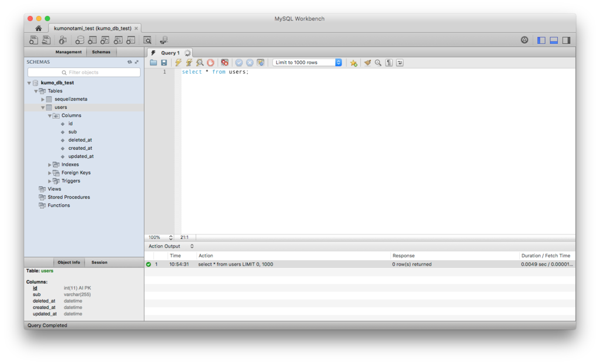
Task: Stop query execution red hand icon
Action: (x=210, y=62)
